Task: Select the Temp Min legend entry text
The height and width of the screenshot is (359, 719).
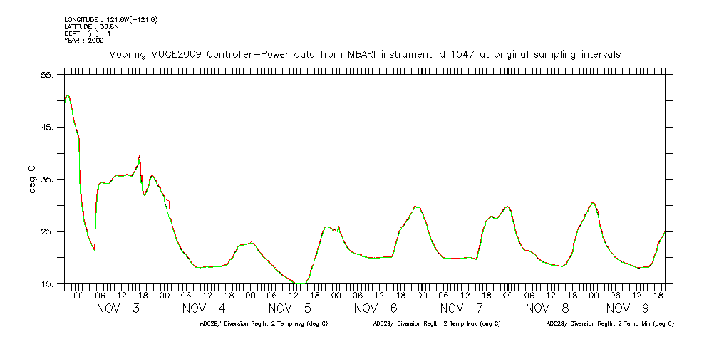Action: (609, 323)
